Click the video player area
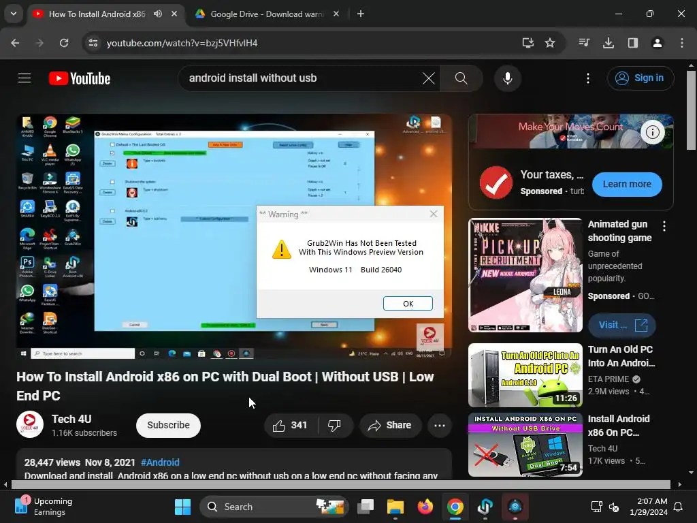 coord(234,236)
